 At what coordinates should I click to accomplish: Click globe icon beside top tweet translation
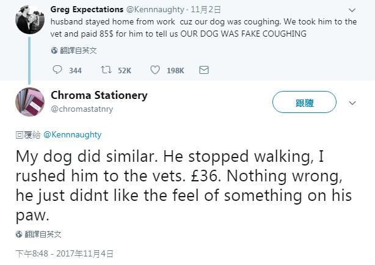click(54, 51)
